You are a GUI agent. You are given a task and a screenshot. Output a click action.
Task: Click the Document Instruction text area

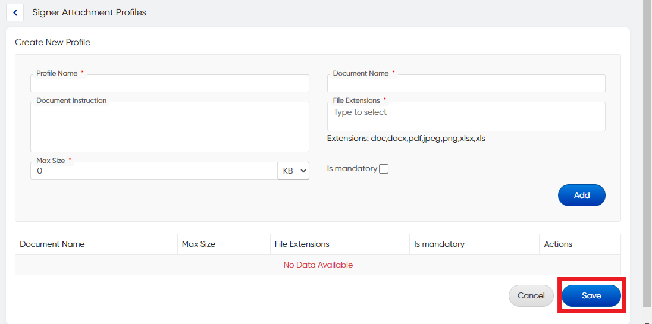[x=170, y=128]
